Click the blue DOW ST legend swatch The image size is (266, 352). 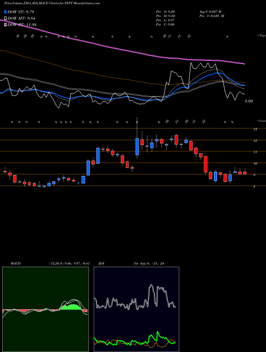click(5, 12)
